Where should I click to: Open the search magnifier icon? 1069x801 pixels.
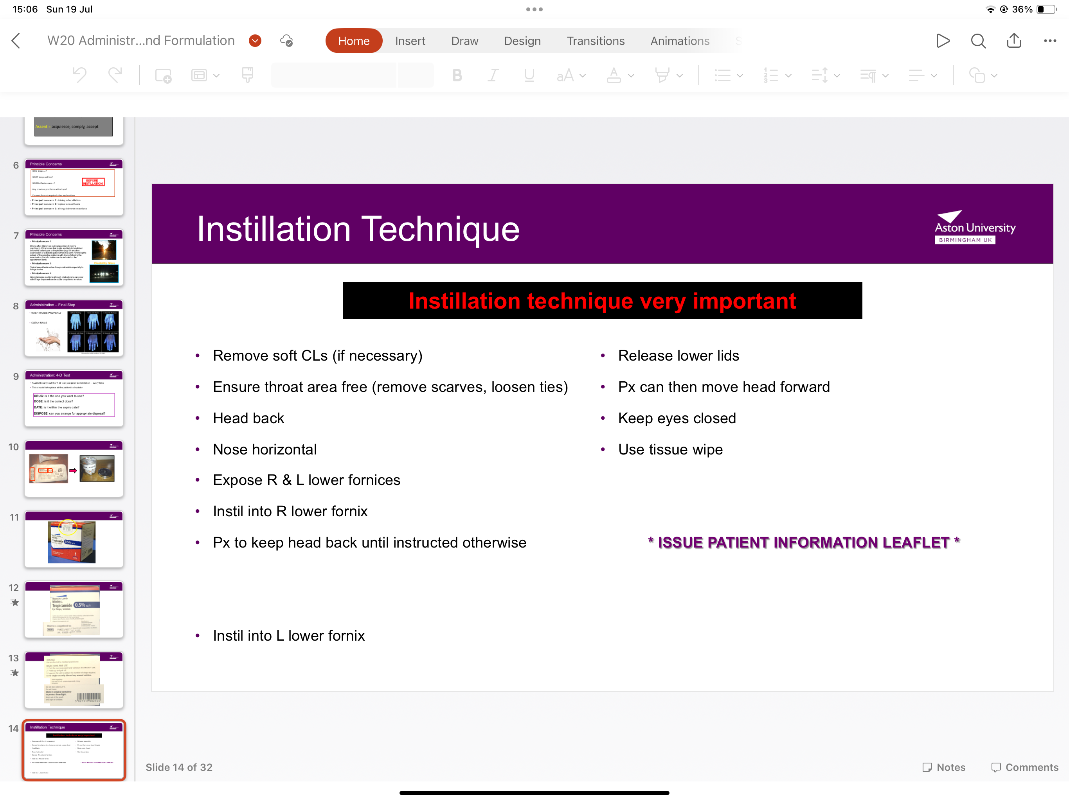(x=978, y=41)
